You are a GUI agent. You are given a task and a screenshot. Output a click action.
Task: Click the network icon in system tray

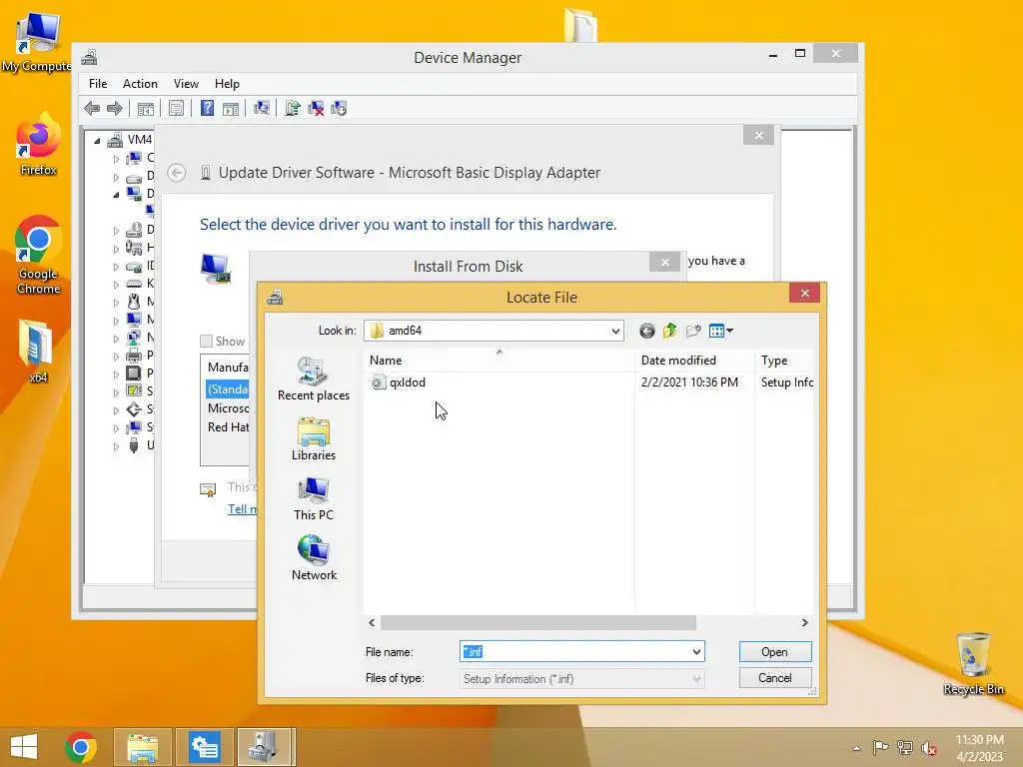pos(905,748)
